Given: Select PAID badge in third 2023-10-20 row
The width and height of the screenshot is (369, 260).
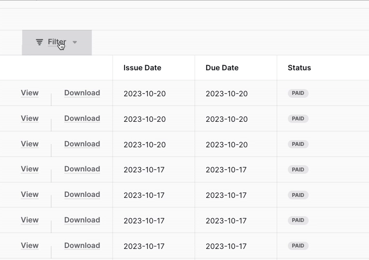Looking at the screenshot, I should click(298, 144).
